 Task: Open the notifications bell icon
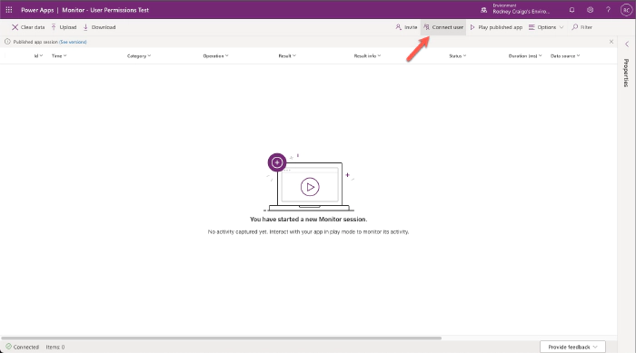coord(571,10)
